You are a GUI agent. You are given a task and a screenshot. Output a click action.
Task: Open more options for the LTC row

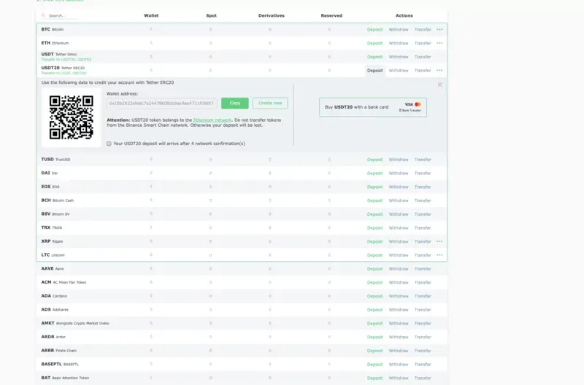pyautogui.click(x=439, y=255)
